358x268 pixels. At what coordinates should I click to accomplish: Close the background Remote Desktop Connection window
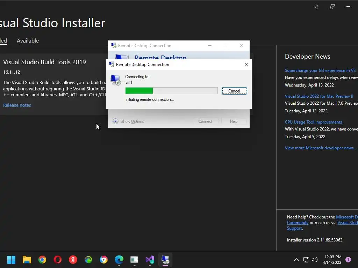(242, 46)
